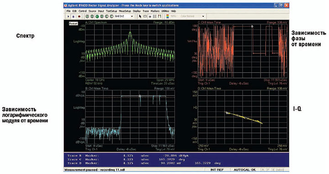
Task: Activate trace A circle button
Action: [87, 16]
